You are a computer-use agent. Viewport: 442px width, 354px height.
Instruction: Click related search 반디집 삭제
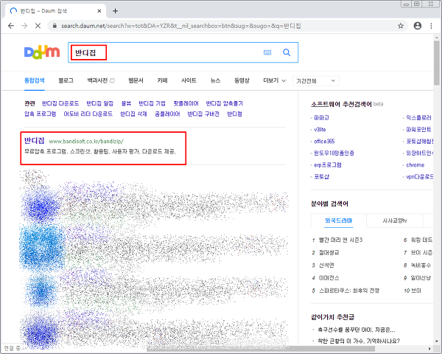coord(133,114)
